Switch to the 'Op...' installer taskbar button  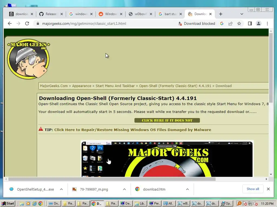point(227,204)
